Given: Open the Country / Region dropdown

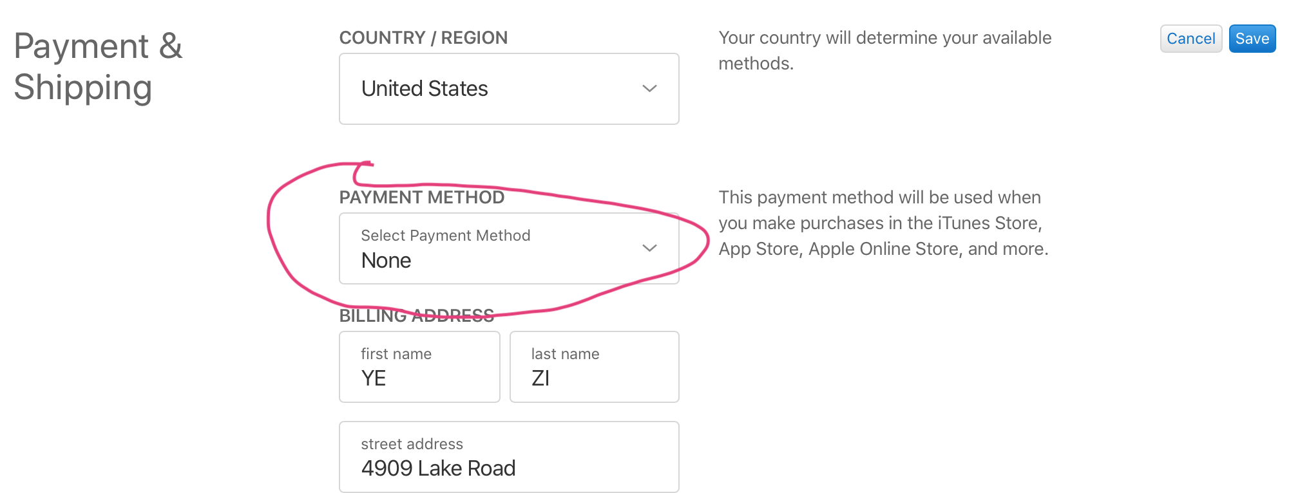Looking at the screenshot, I should (x=509, y=89).
